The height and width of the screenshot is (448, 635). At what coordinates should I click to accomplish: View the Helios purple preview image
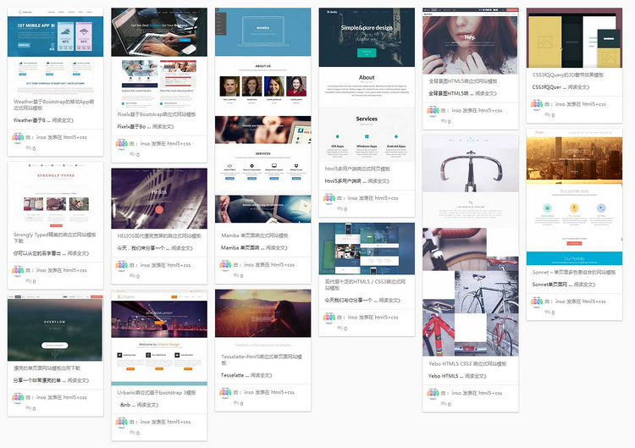tap(159, 198)
